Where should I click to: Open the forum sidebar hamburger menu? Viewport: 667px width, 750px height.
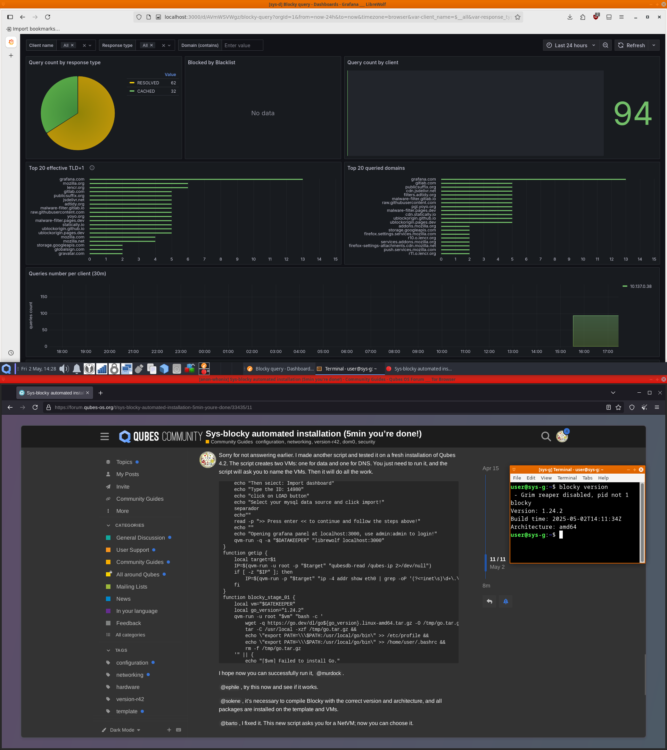point(105,436)
